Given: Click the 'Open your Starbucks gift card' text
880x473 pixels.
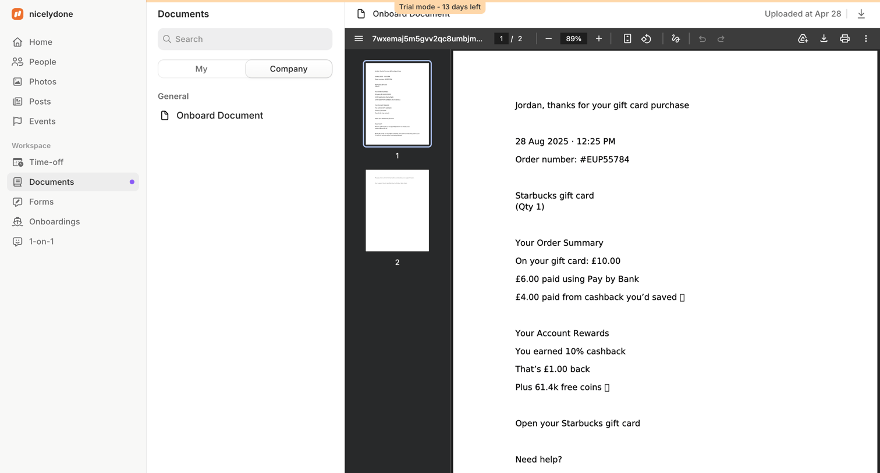Looking at the screenshot, I should click(577, 423).
